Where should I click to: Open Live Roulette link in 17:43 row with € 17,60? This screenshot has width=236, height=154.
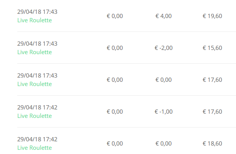[34, 84]
